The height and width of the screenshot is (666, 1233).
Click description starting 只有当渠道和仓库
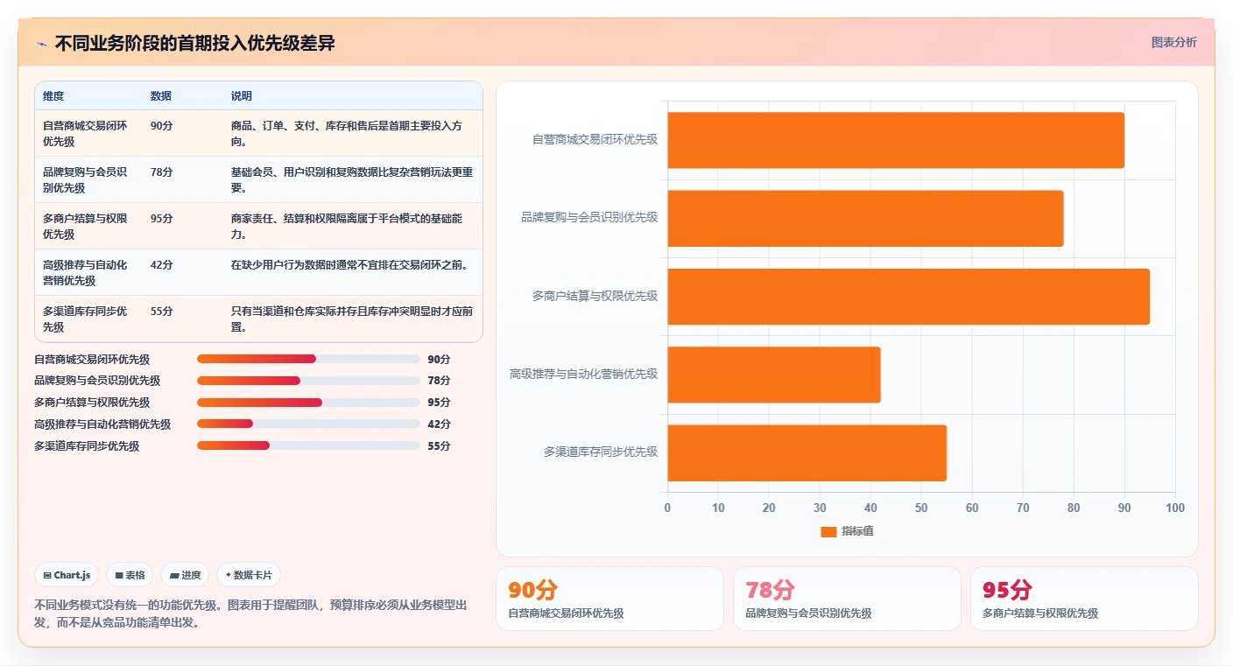[x=352, y=319]
